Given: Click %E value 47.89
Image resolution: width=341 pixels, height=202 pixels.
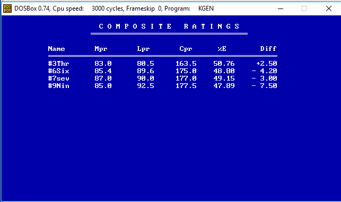Looking at the screenshot, I should [224, 86].
